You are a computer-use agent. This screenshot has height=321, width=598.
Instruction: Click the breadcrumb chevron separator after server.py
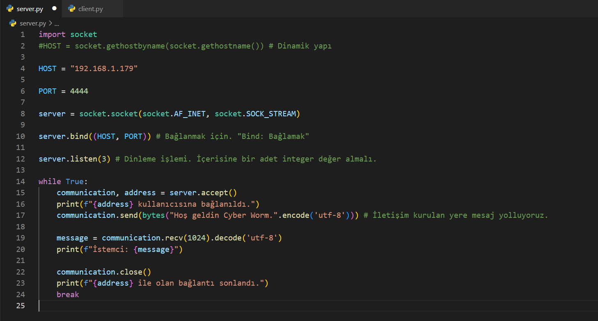(x=50, y=23)
